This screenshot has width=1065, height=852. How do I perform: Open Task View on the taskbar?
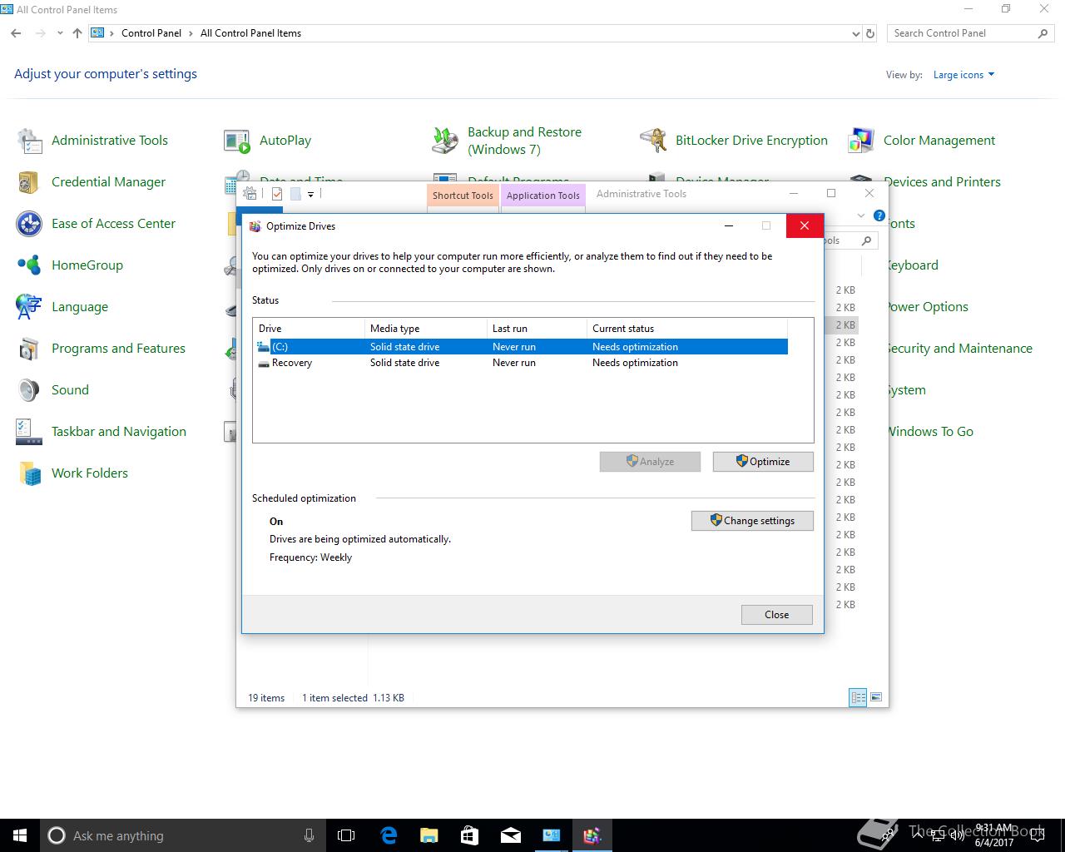346,835
